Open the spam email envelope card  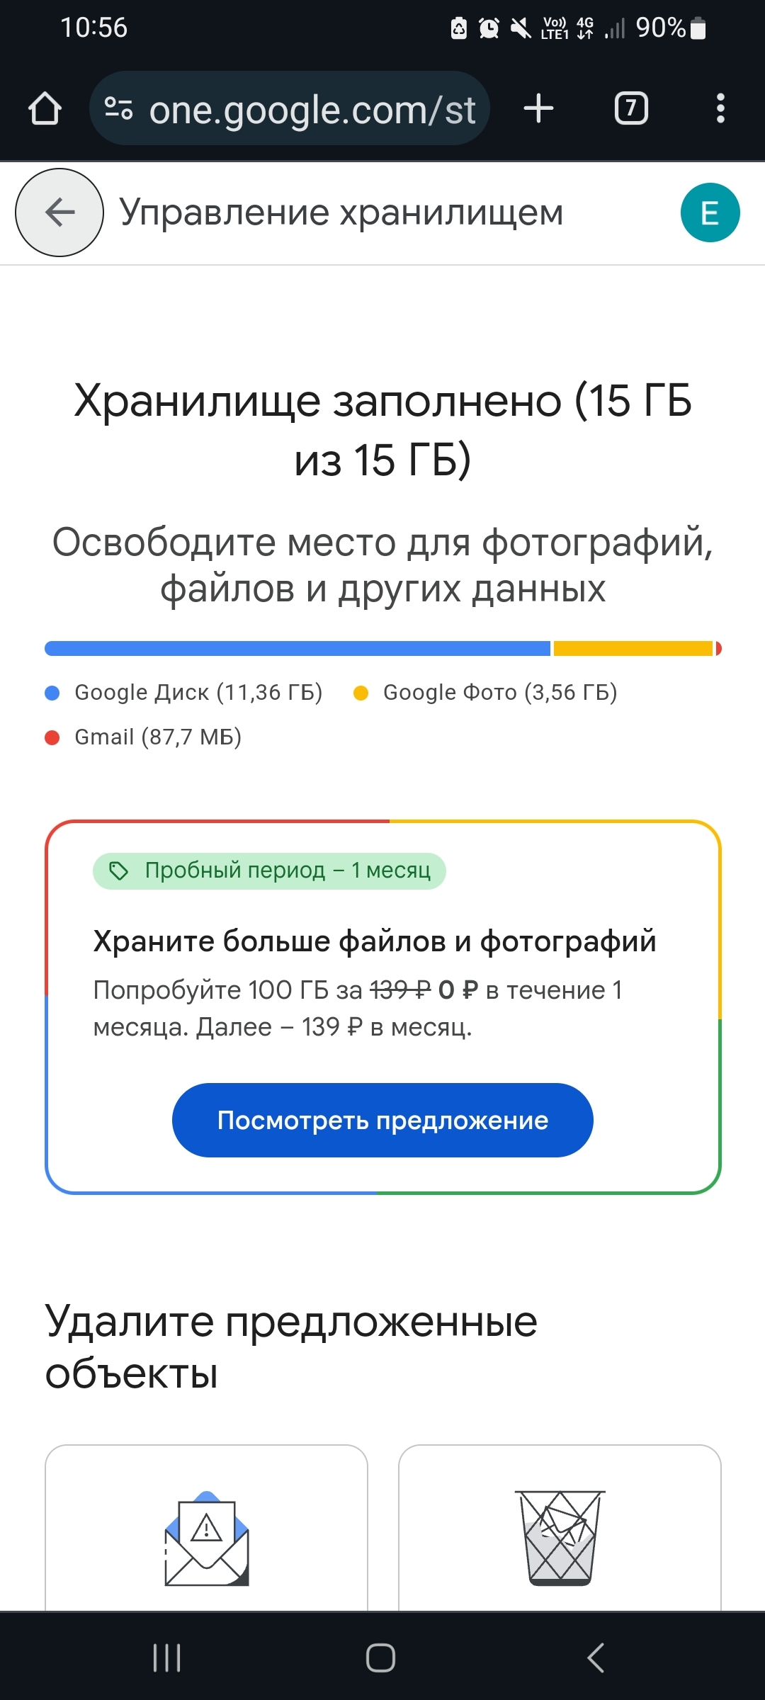pos(206,1537)
